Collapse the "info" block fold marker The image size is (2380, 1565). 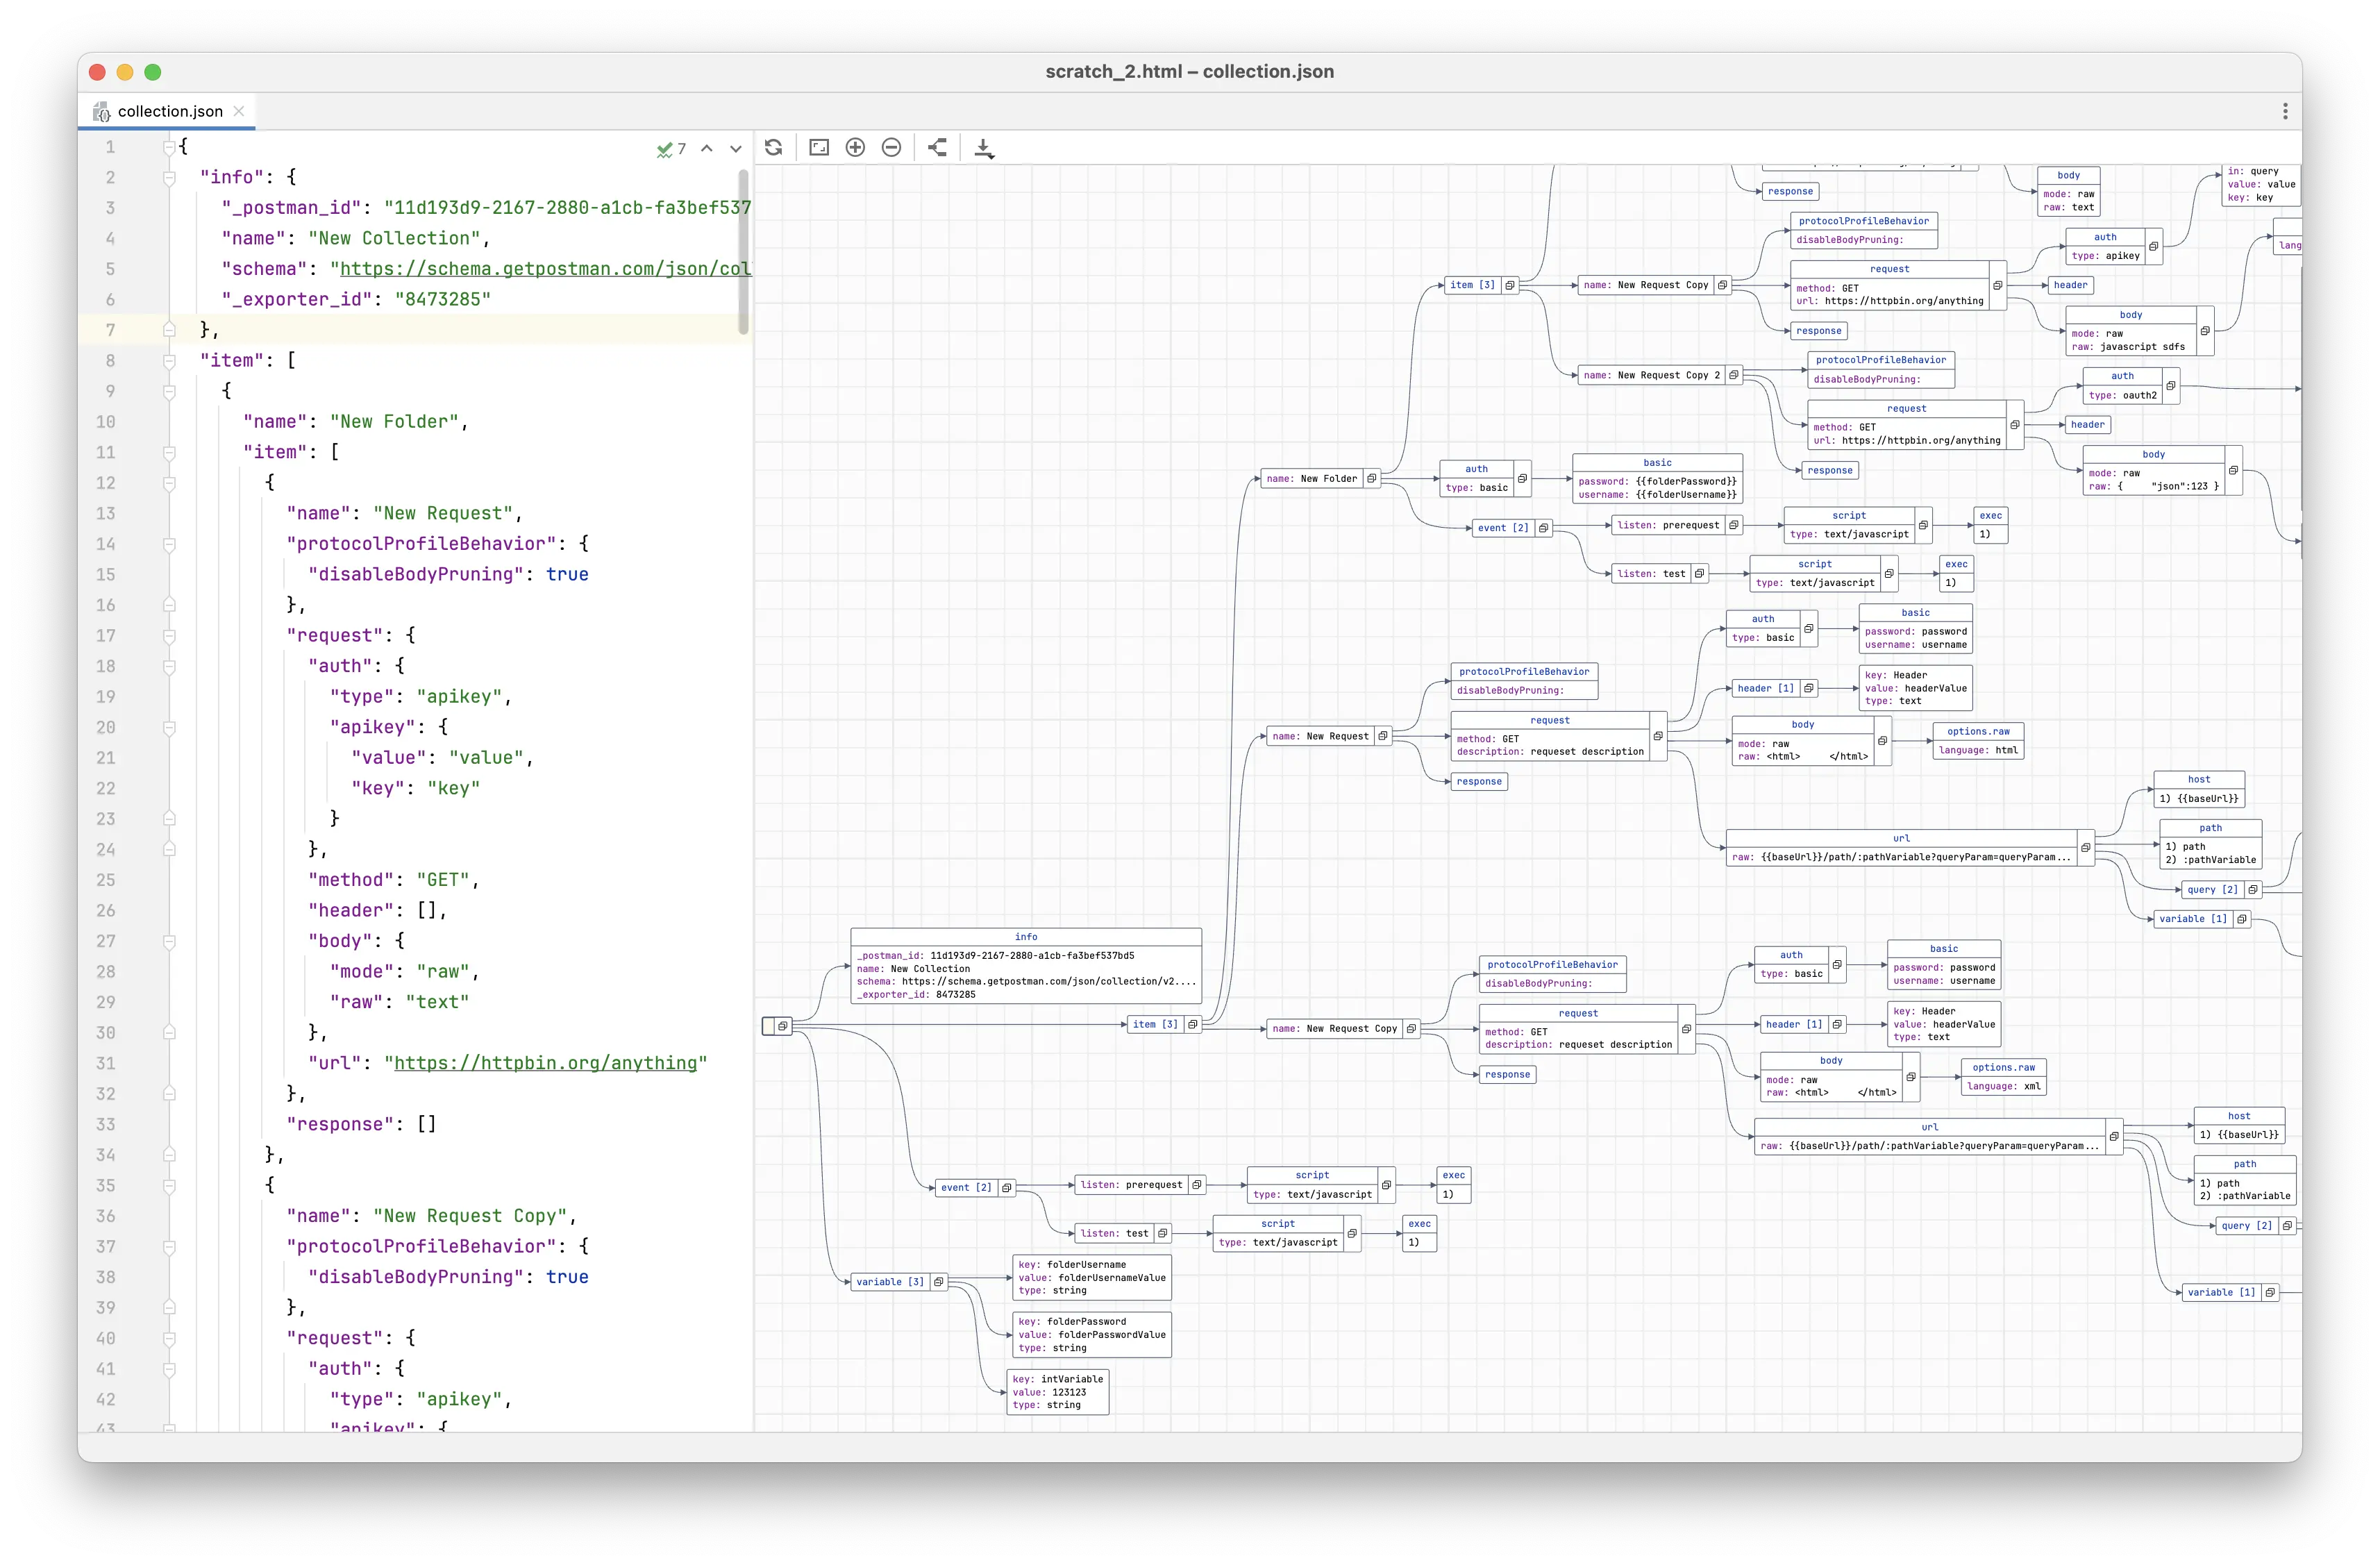coord(169,177)
